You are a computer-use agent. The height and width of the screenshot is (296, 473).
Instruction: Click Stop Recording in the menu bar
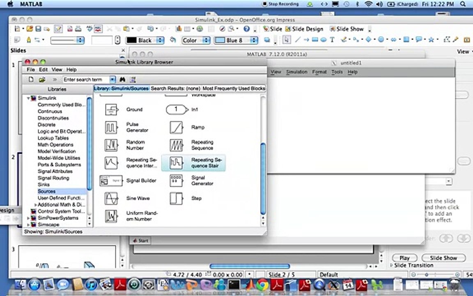tap(280, 4)
